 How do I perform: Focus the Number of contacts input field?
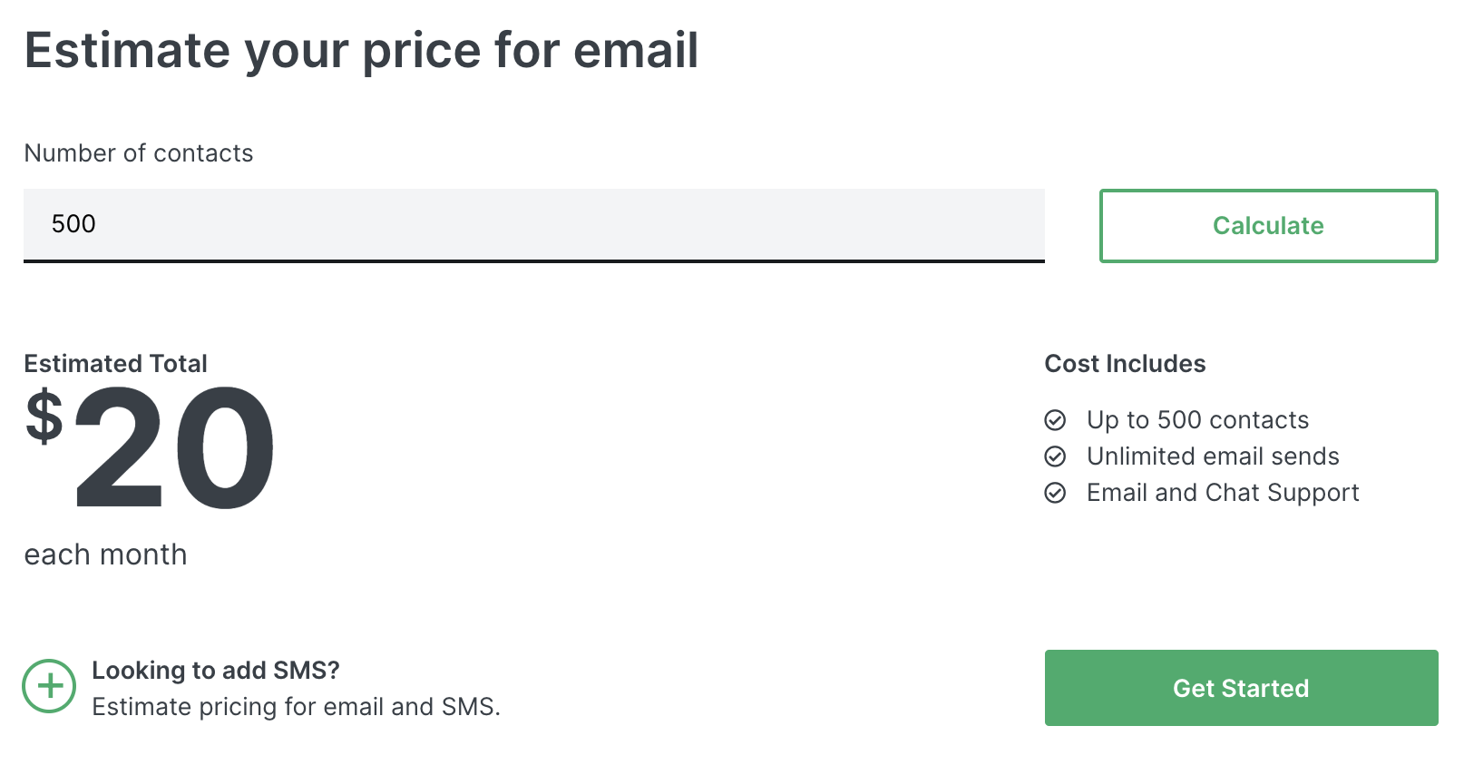(534, 225)
